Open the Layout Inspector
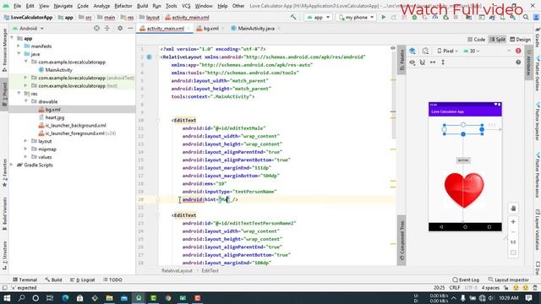Screen dimensions: 541x304 tap(508, 280)
